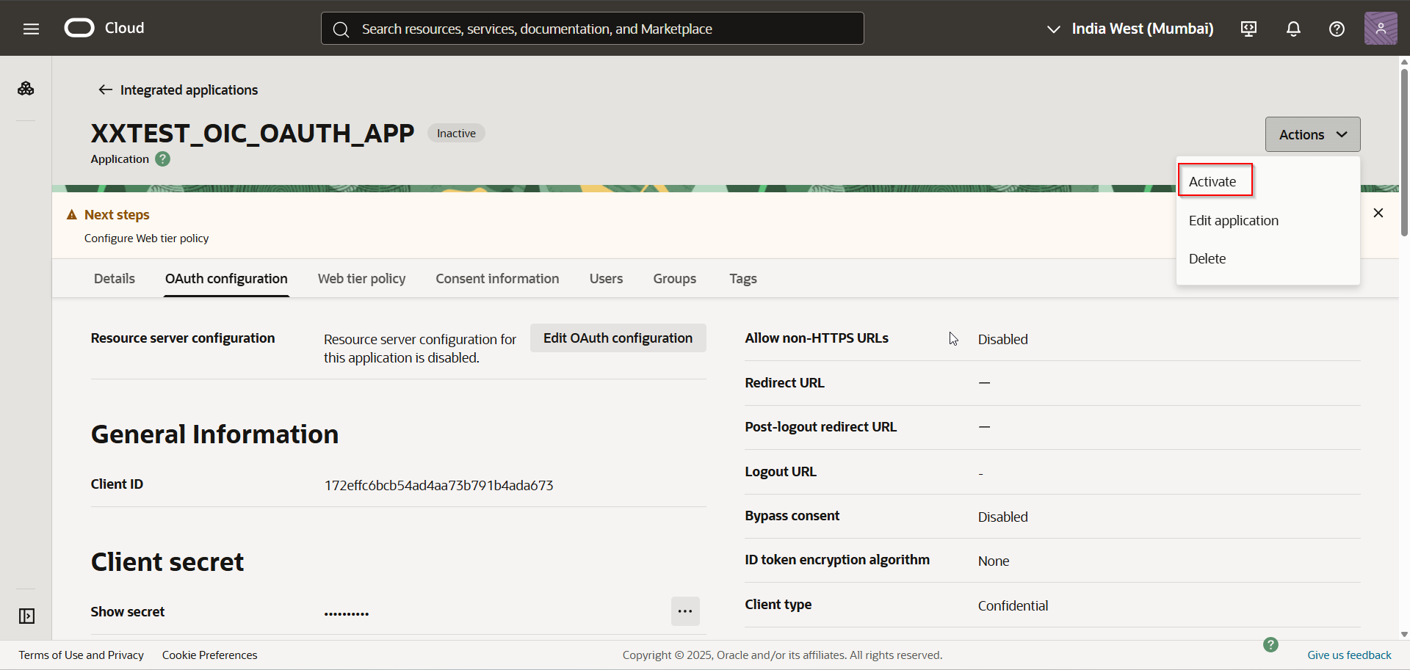Screen dimensions: 1410x670
Task: Click back arrow to Integrated applications
Action: 105,90
